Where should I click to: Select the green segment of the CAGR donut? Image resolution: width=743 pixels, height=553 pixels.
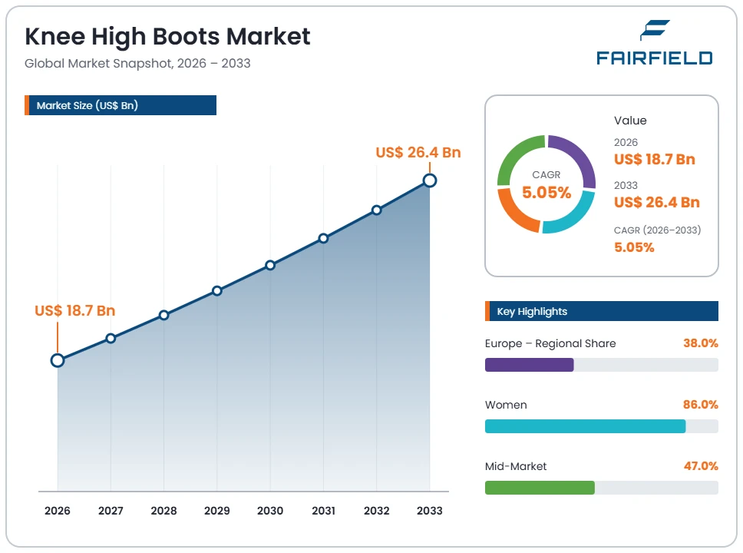click(516, 154)
